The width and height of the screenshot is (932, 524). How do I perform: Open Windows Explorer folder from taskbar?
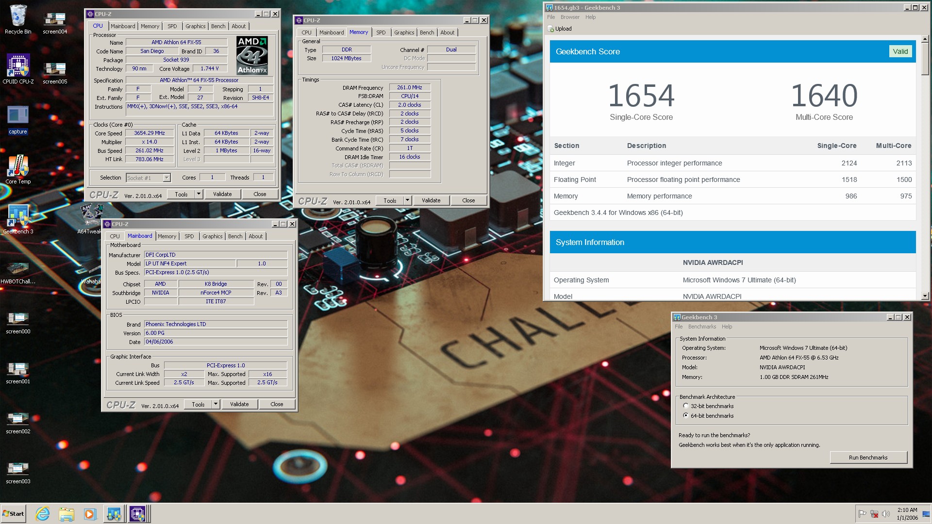pos(67,514)
